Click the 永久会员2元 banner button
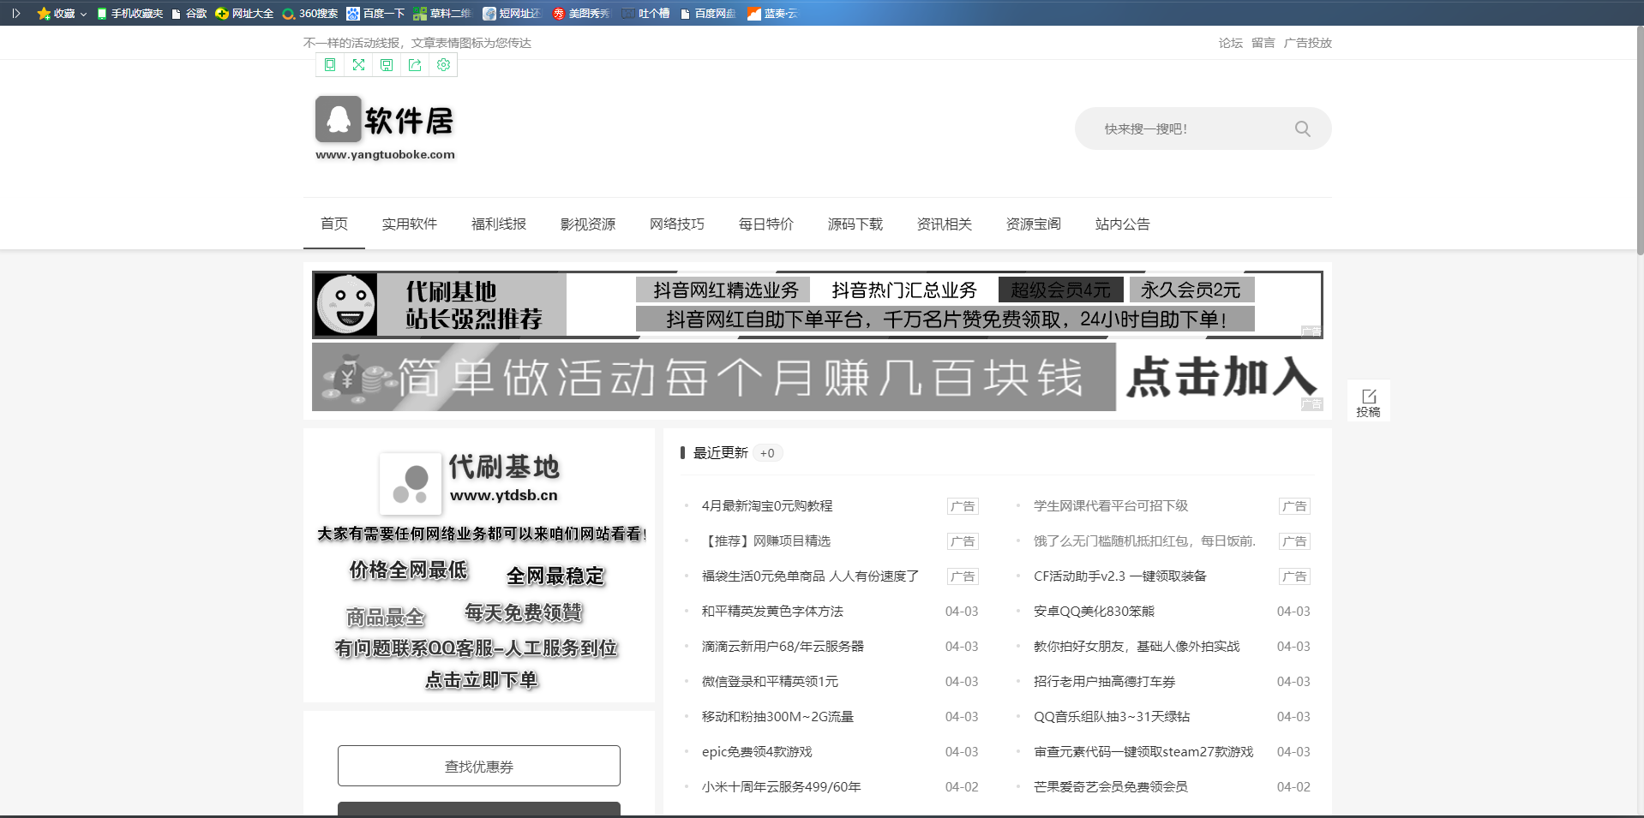 click(1191, 290)
